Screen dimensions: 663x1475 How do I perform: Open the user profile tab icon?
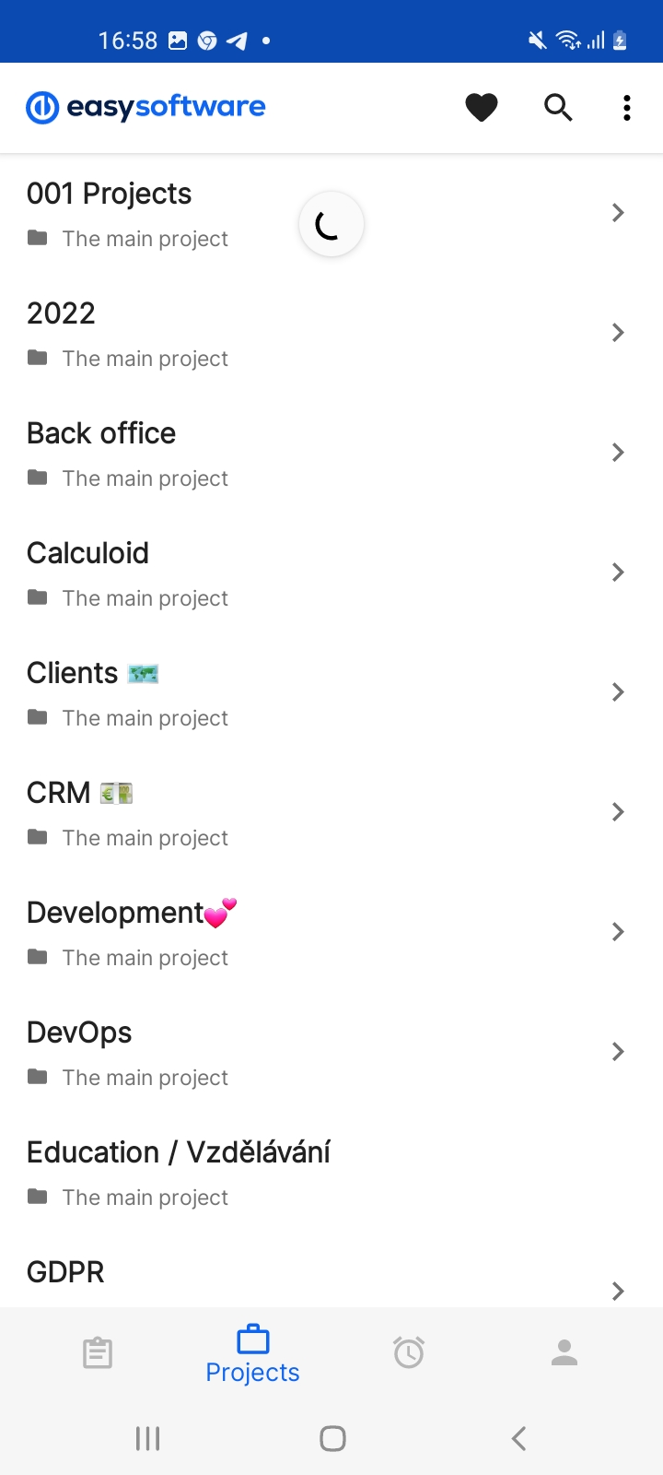click(x=564, y=1352)
